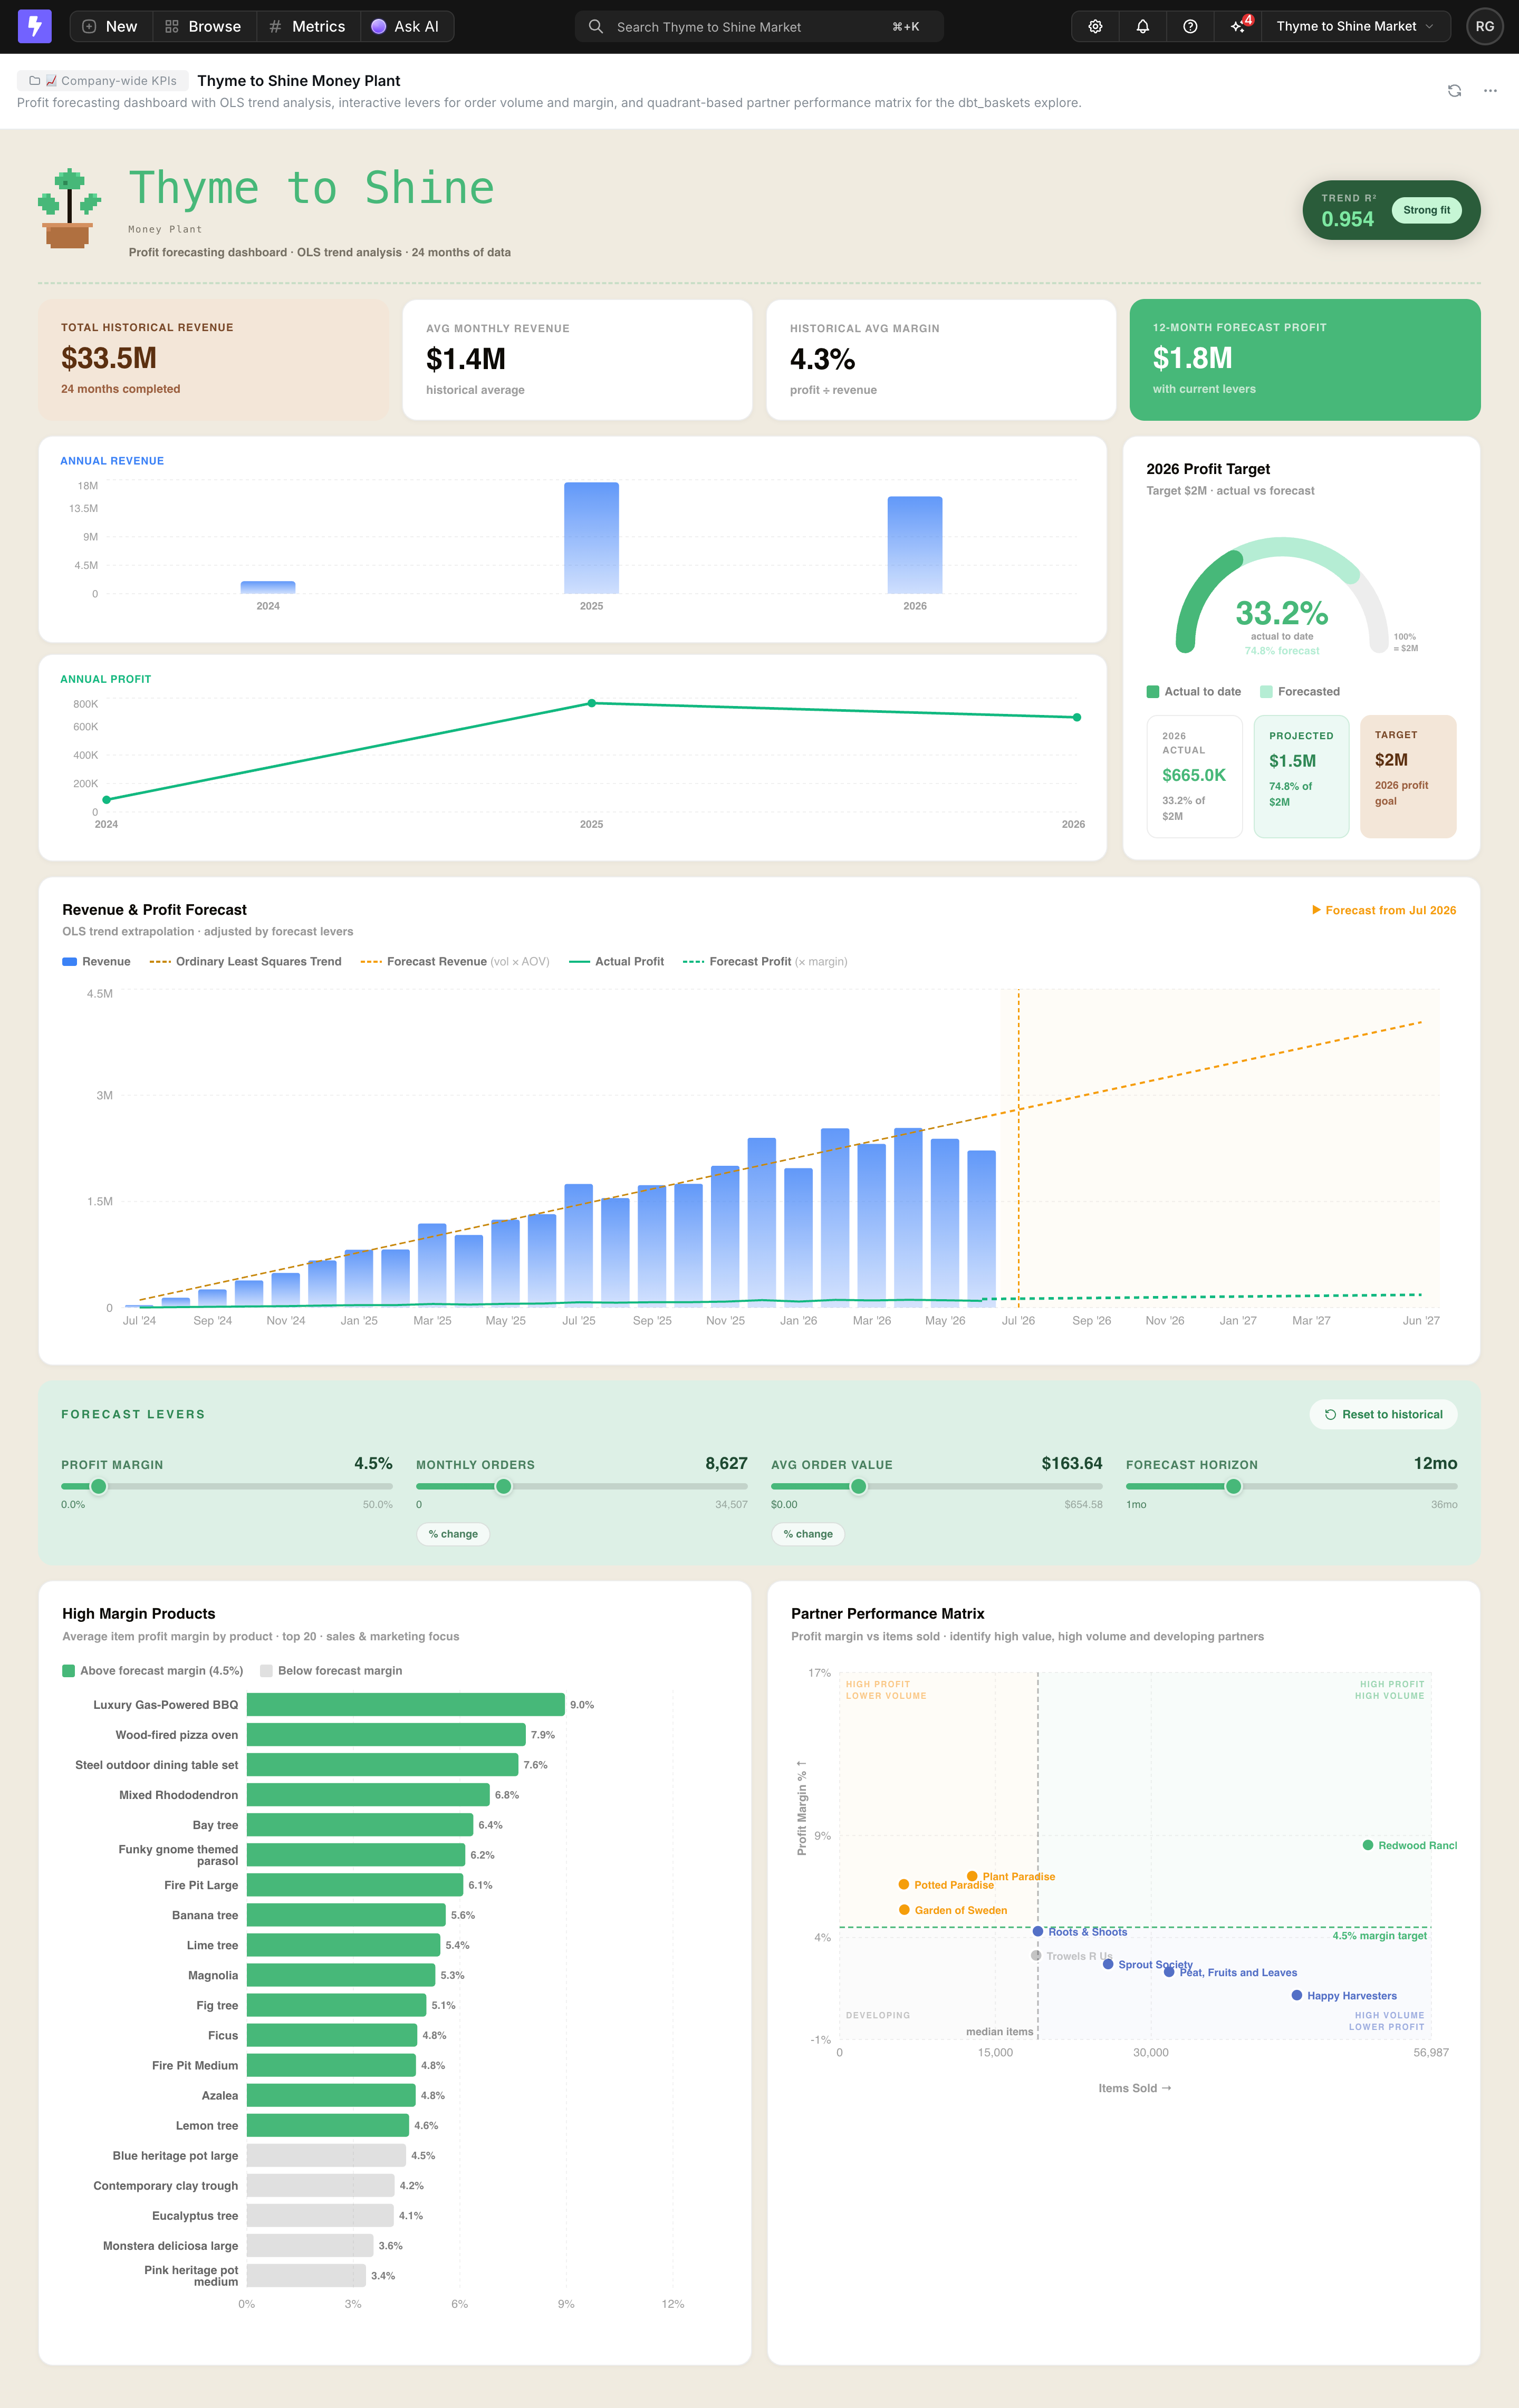The height and width of the screenshot is (2408, 1519).
Task: Click the sparkle icon with badge 4
Action: click(x=1238, y=26)
